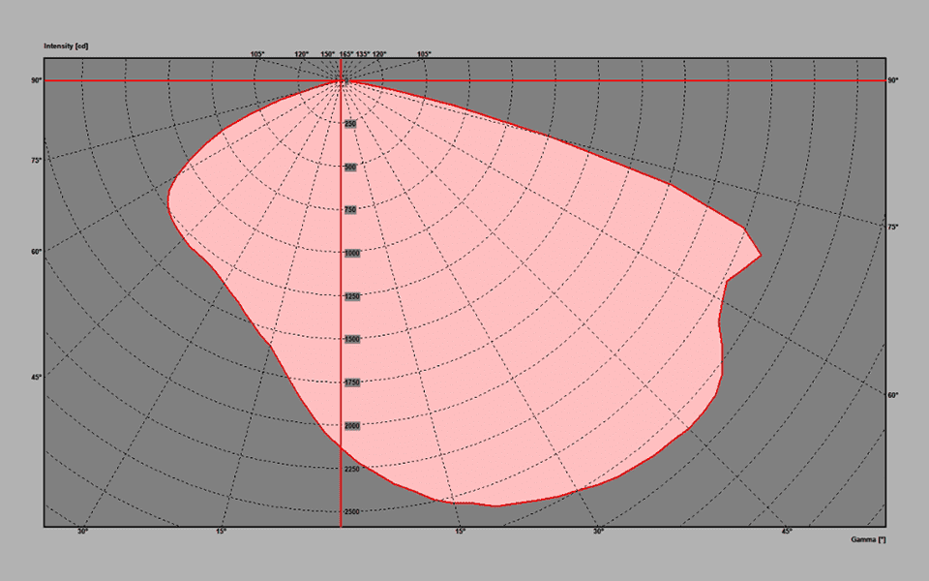The width and height of the screenshot is (929, 581).
Task: Select the 250 intensity scale label
Action: coord(350,124)
